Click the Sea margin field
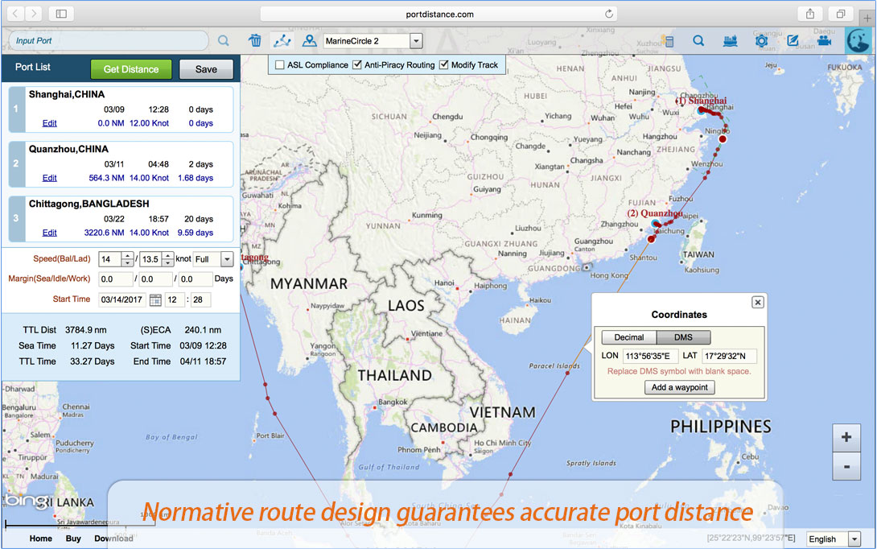This screenshot has height=549, width=877. tap(116, 279)
